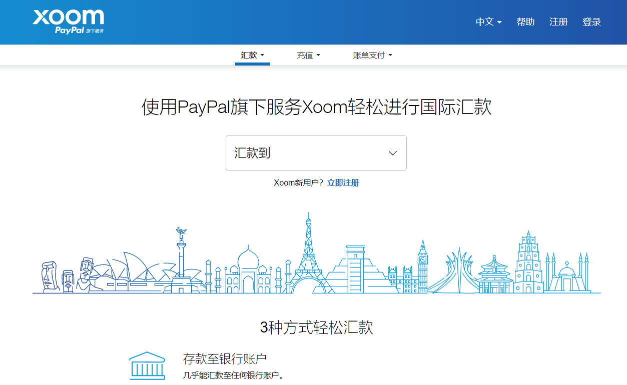
Task: Open the 汇款 menu
Action: click(x=252, y=55)
